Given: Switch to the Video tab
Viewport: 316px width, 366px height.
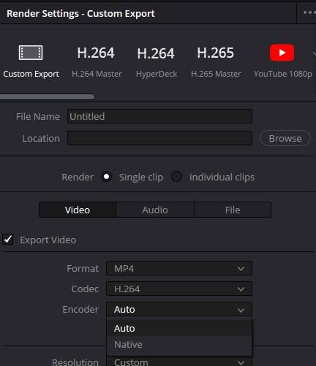Looking at the screenshot, I should click(x=78, y=210).
